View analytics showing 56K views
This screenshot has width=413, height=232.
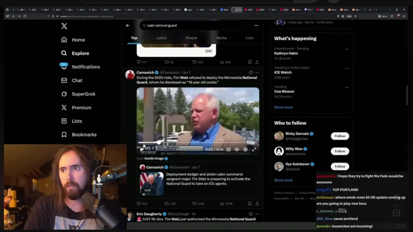[x=226, y=62]
